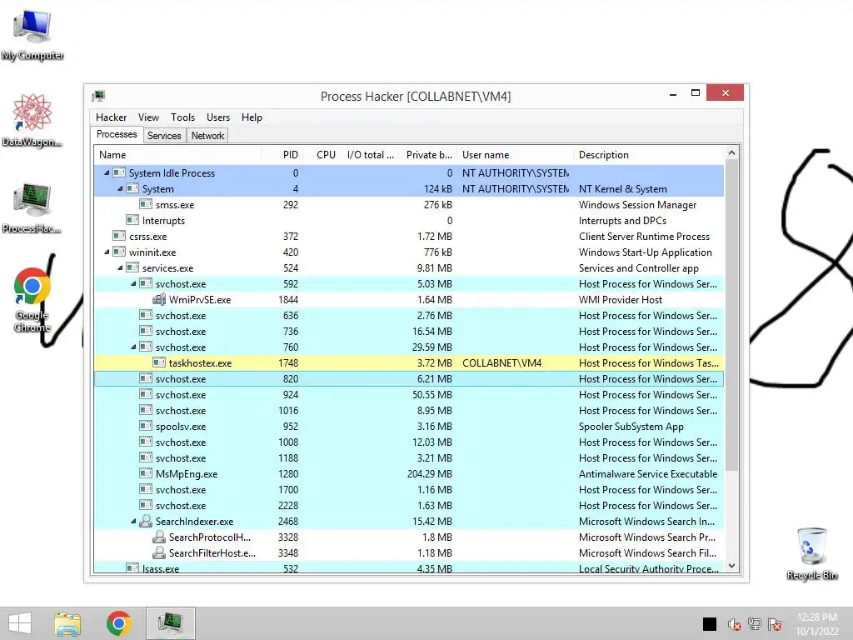Open the Hacker menu
Screen dimensions: 853x640
pos(111,117)
